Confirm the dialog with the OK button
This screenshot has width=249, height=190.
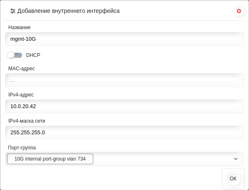[233, 178]
